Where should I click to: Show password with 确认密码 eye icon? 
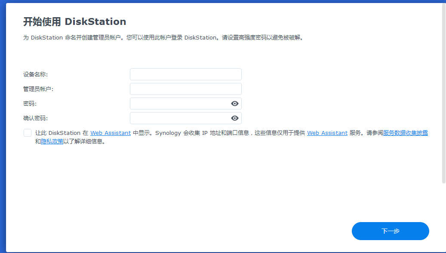[235, 118]
